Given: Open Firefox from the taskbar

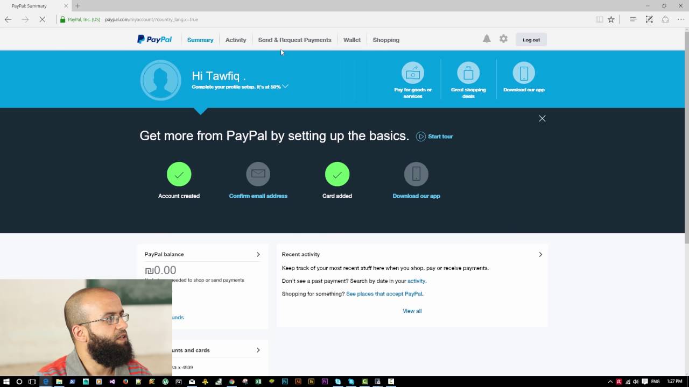Looking at the screenshot, I should coord(125,382).
